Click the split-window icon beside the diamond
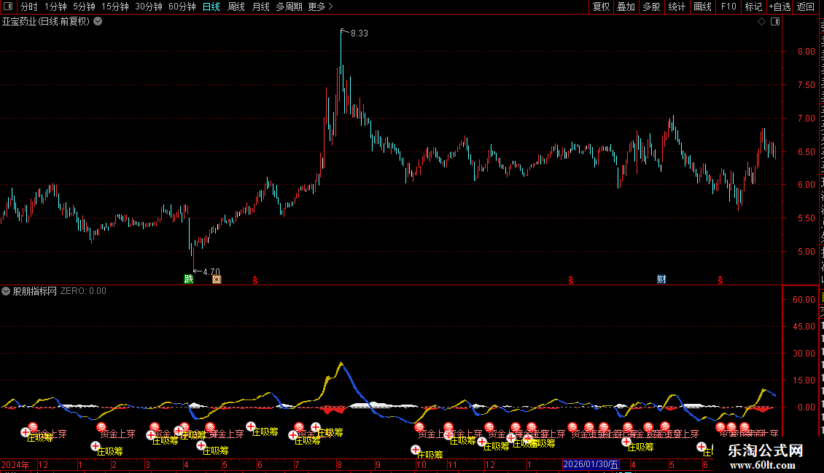The image size is (824, 473). pyautogui.click(x=775, y=22)
